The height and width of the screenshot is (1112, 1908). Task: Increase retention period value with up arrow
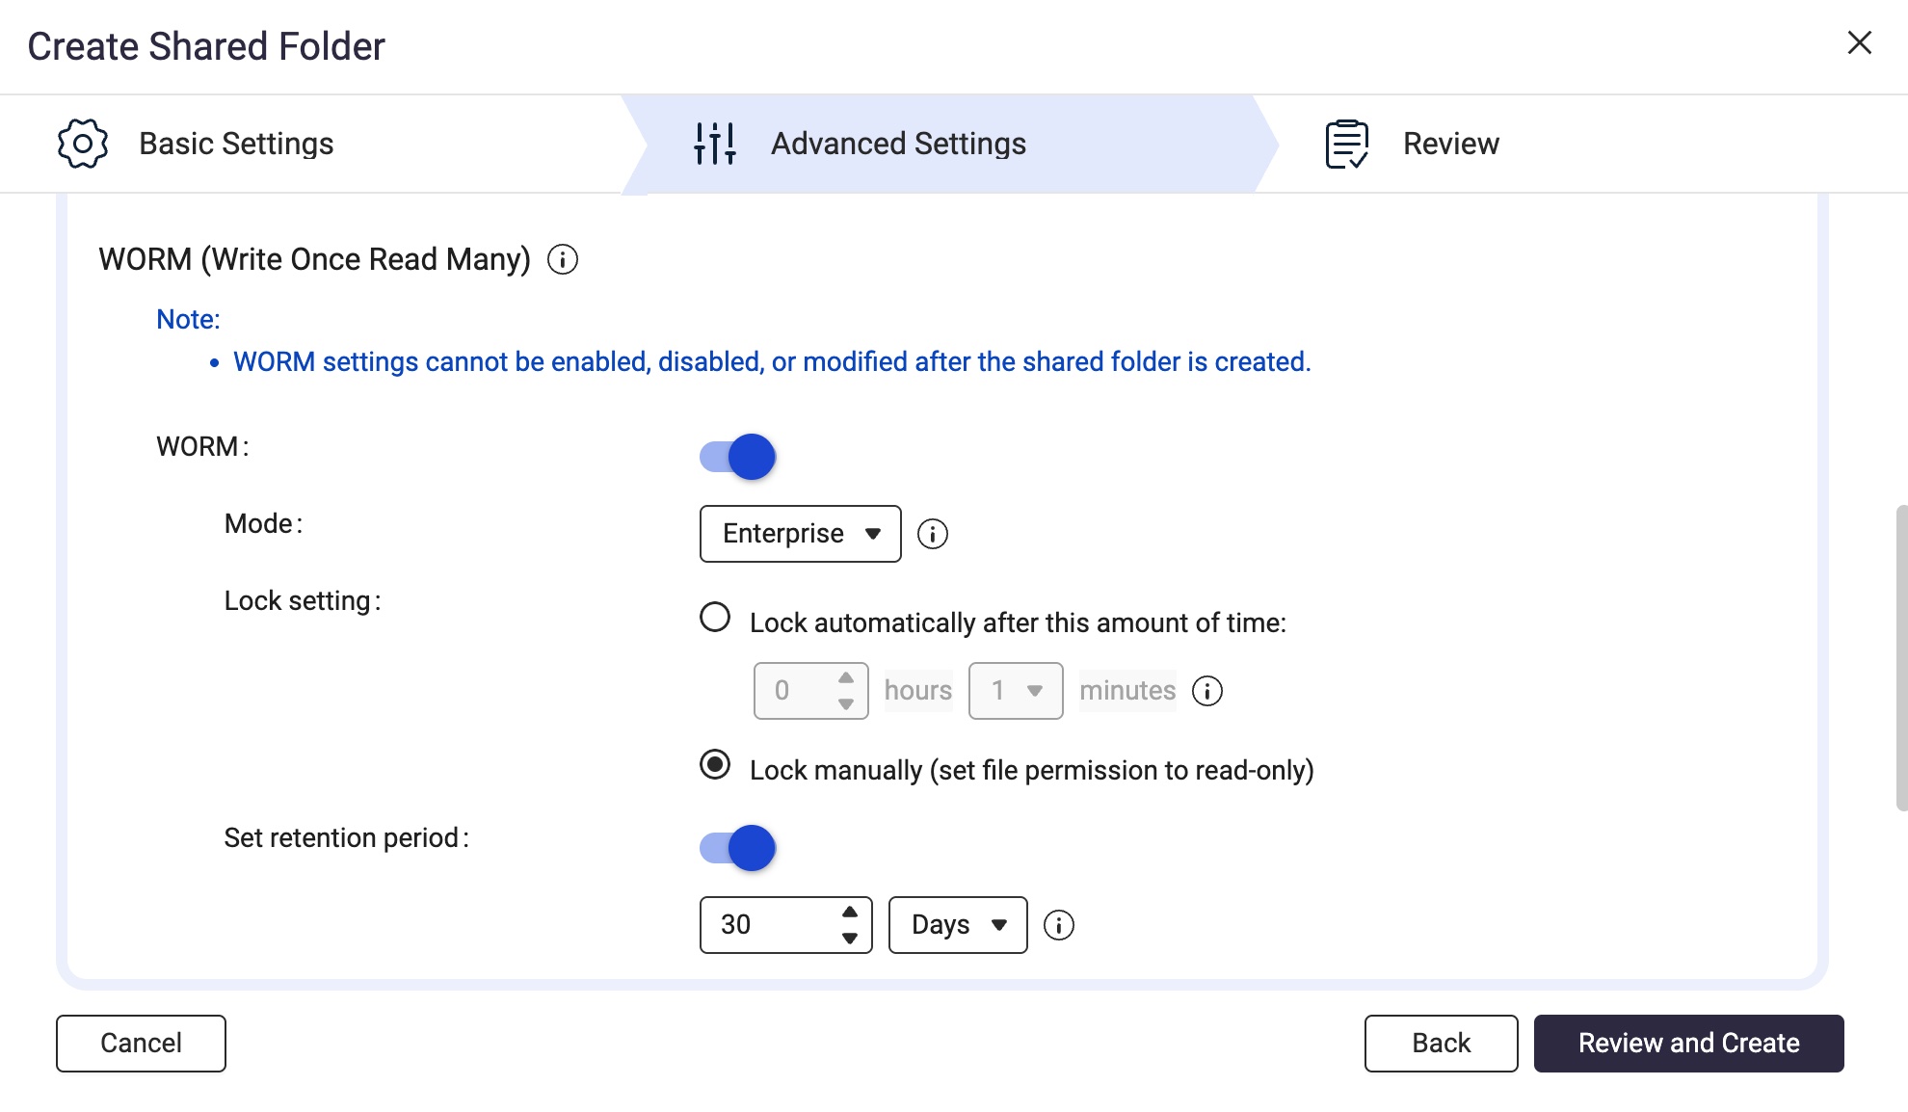[x=849, y=913]
